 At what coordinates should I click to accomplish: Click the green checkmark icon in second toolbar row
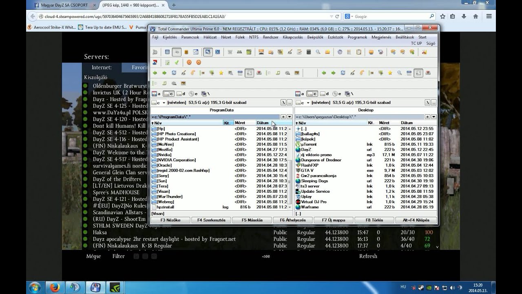coord(177,62)
